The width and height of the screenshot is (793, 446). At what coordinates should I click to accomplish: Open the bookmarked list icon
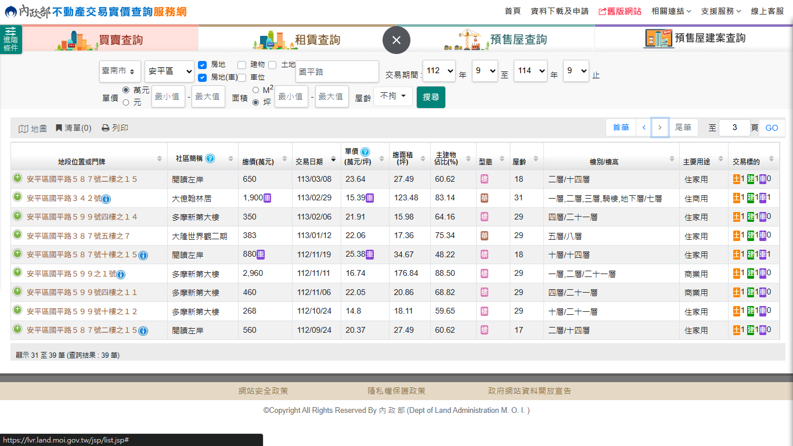point(59,128)
